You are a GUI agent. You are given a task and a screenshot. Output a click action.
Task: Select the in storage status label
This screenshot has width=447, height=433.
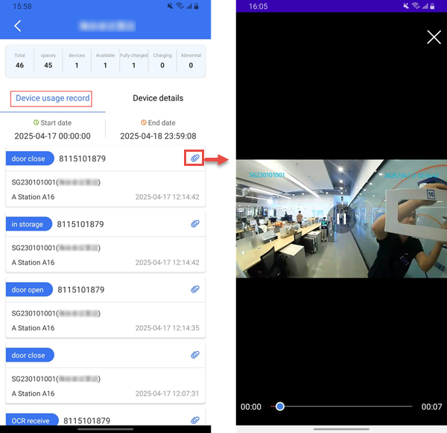coord(28,224)
